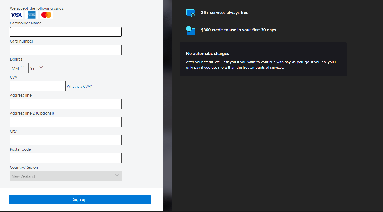Click the Cardholder Name label
Image resolution: width=383 pixels, height=212 pixels.
point(26,23)
